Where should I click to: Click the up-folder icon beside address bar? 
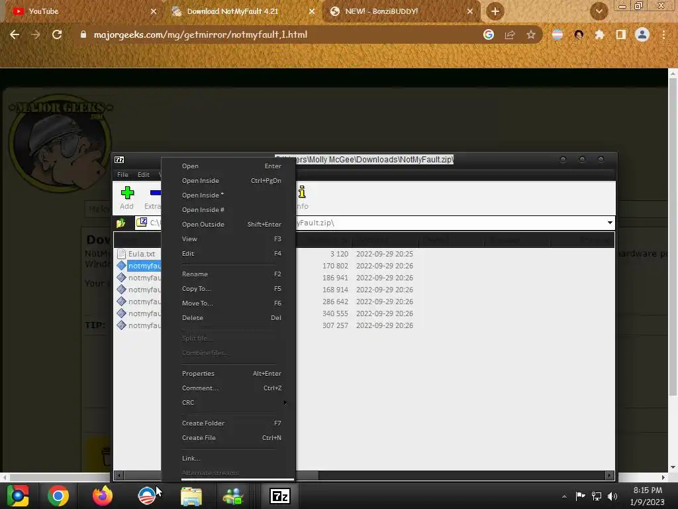click(121, 223)
